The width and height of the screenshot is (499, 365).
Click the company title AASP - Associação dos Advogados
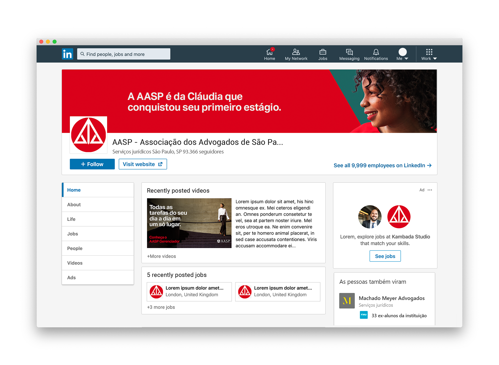click(198, 142)
